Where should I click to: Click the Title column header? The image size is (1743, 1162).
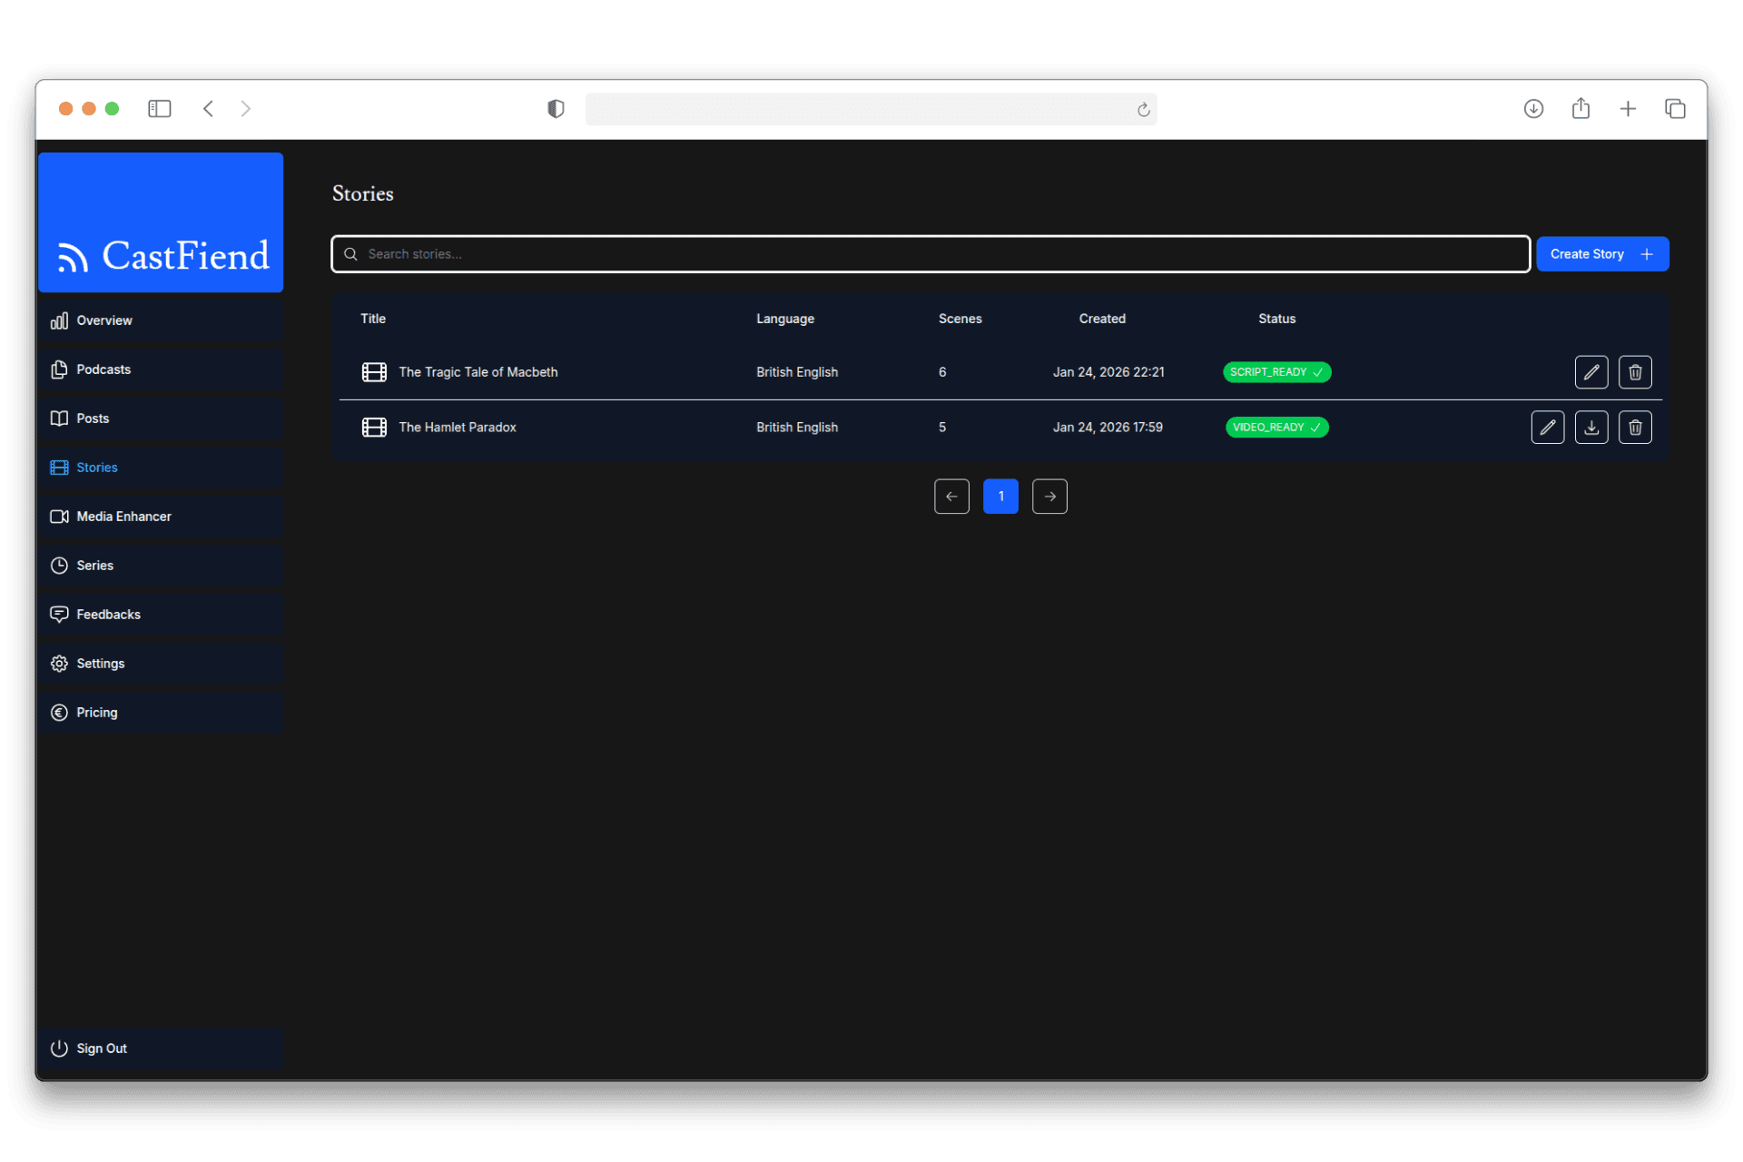coord(372,319)
